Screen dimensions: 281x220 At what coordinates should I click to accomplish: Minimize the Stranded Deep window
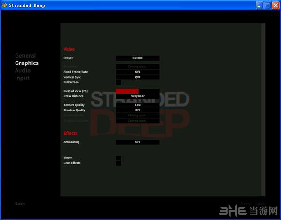click(259, 5)
